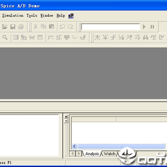This screenshot has height=167, width=167.
Task: Click the tab scroll left arrow
Action: click(73, 154)
